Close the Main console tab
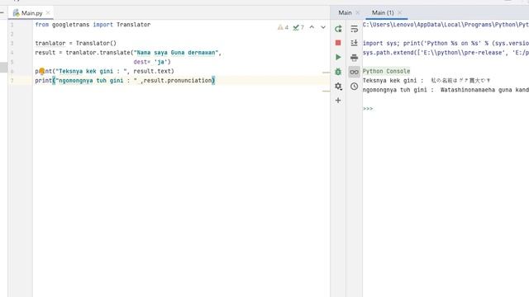The width and height of the screenshot is (529, 297). click(358, 13)
